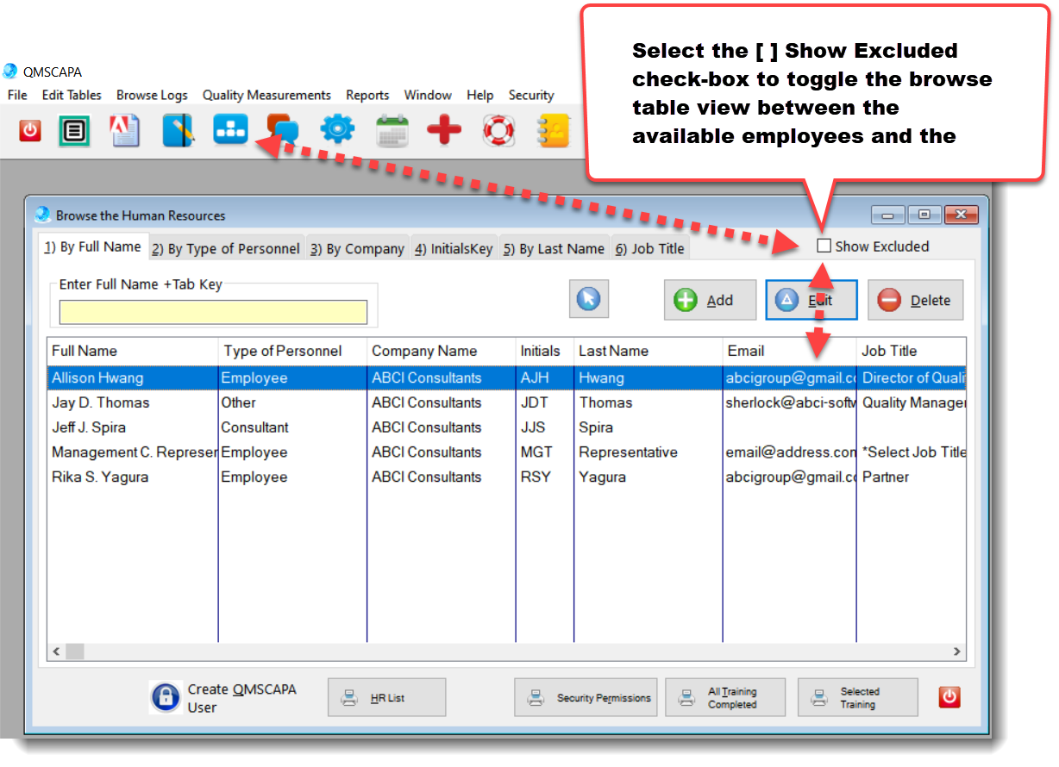
Task: Click the Delete button
Action: point(915,300)
